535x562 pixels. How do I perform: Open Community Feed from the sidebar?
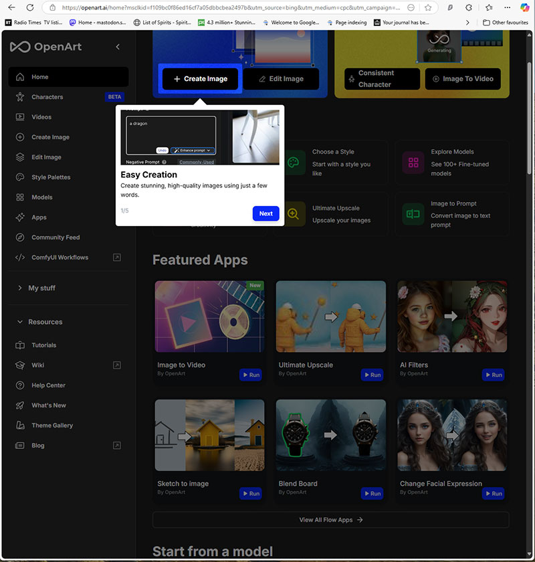(x=19, y=237)
